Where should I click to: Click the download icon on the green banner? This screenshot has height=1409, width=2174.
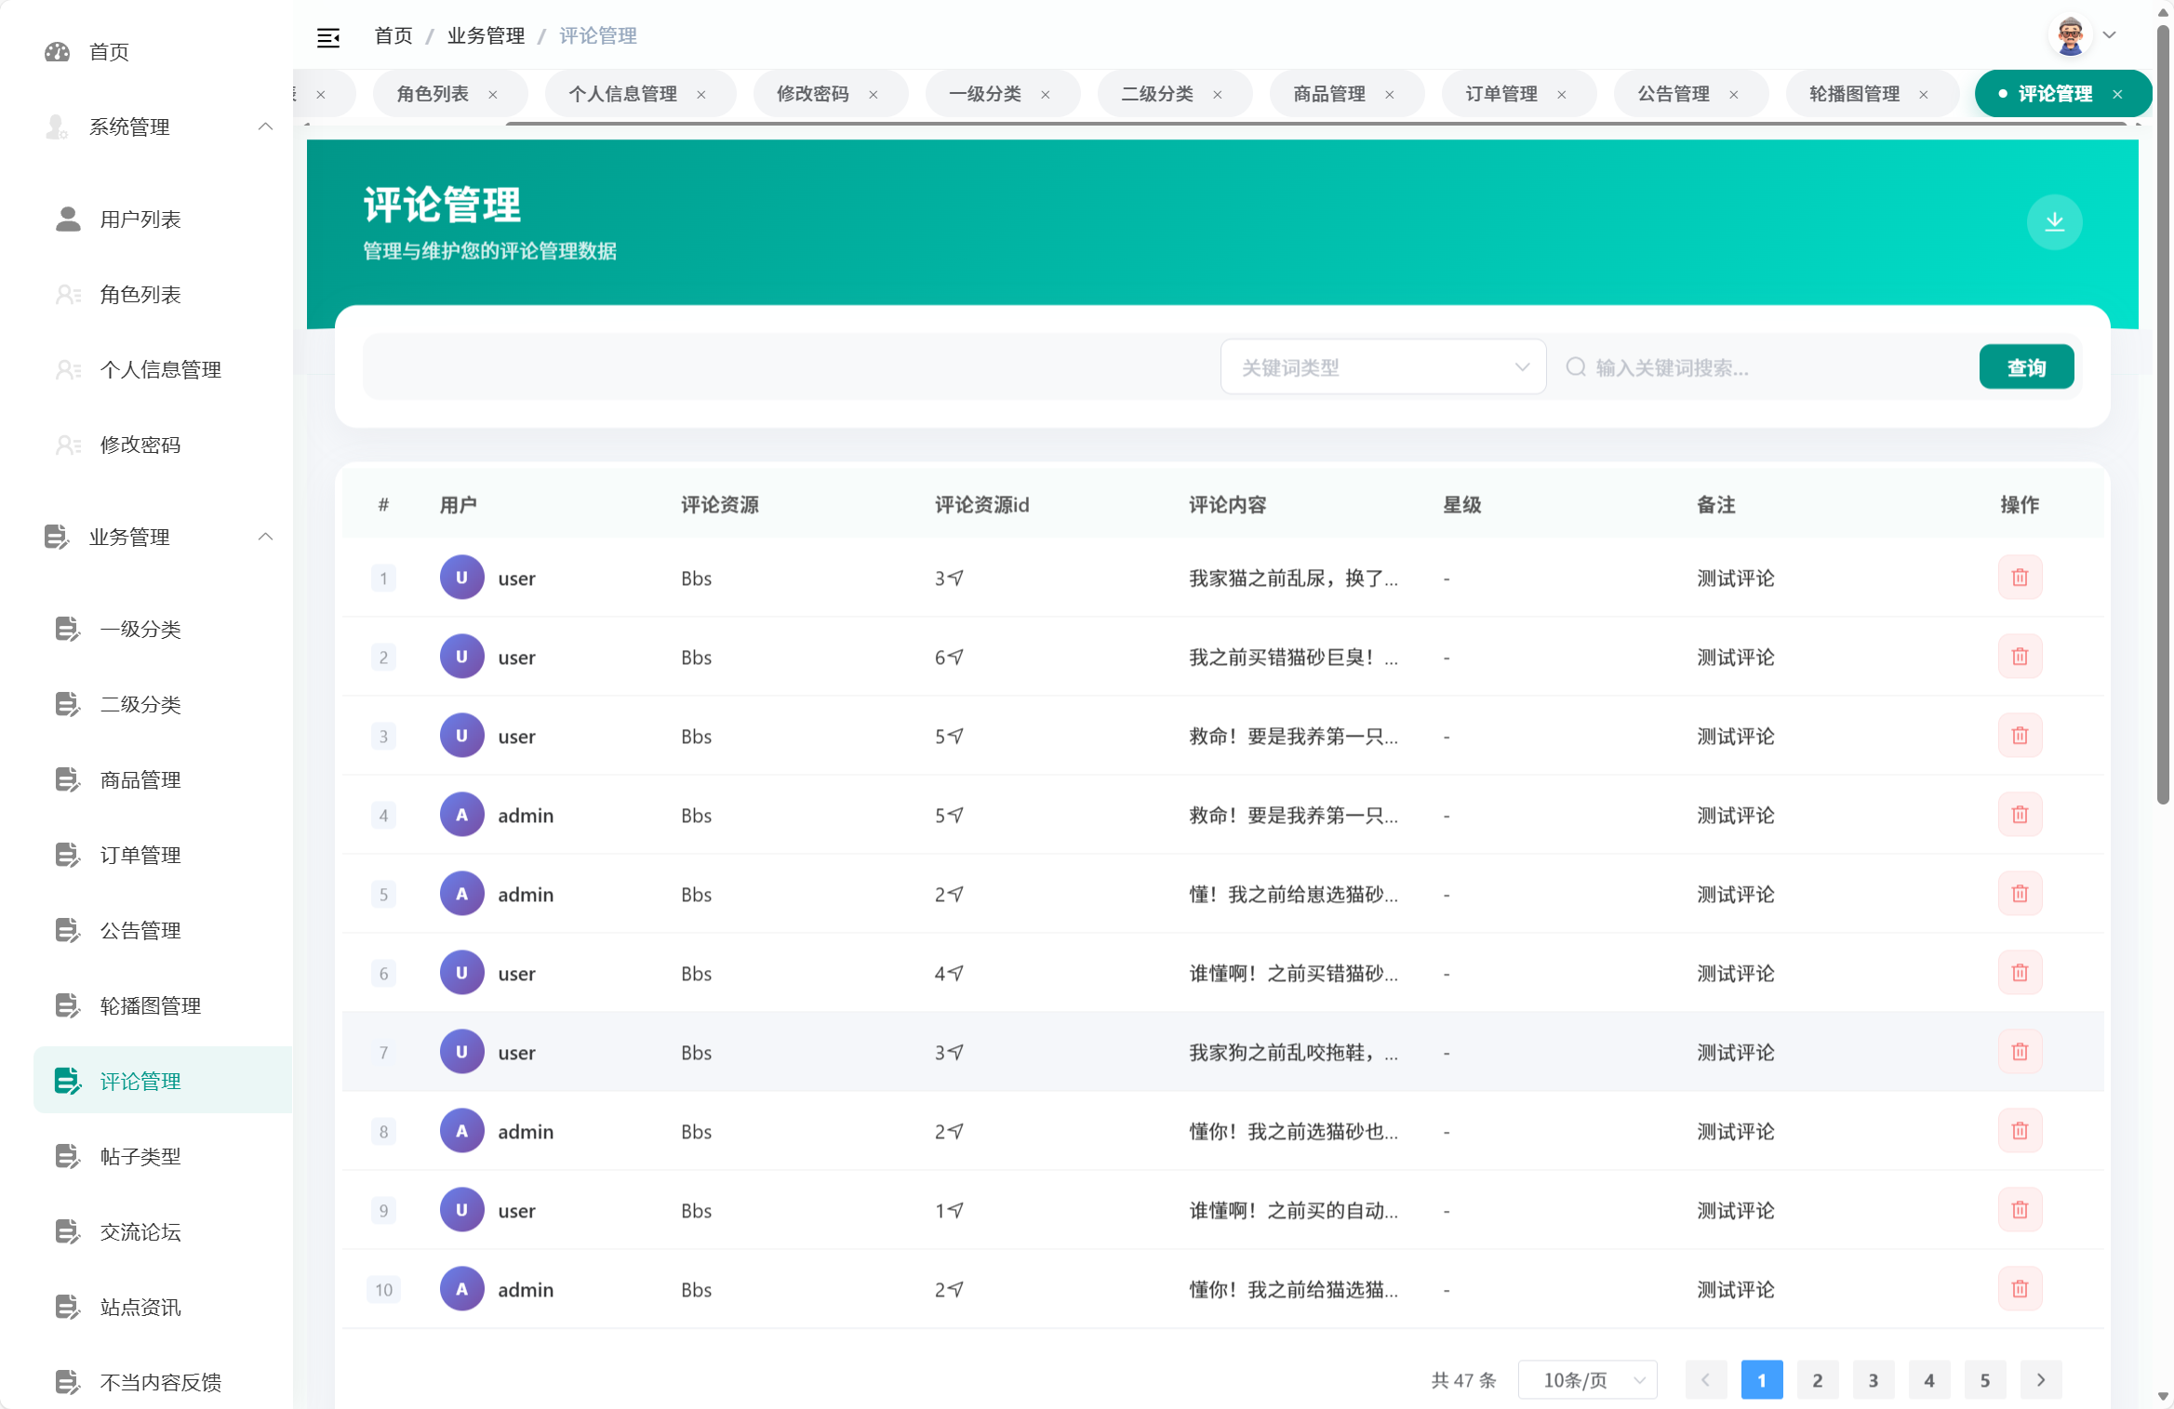coord(2055,222)
